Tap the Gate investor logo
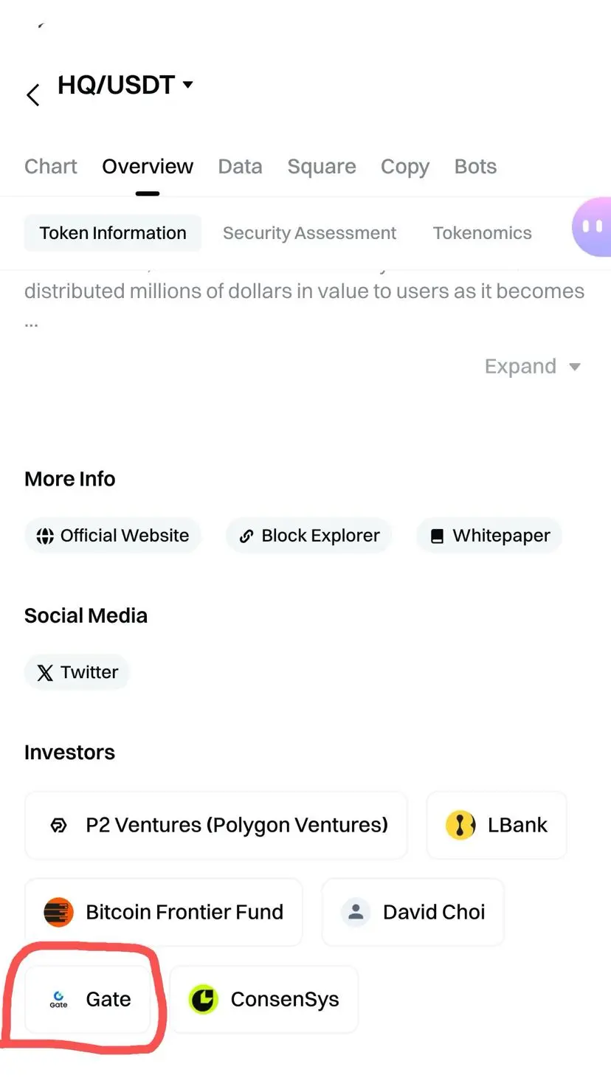The height and width of the screenshot is (1092, 611). coord(58,999)
